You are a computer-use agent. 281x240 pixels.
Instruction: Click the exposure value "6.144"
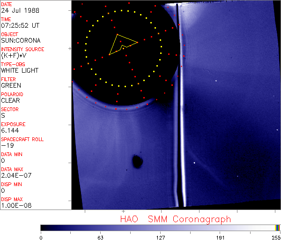tap(10, 130)
